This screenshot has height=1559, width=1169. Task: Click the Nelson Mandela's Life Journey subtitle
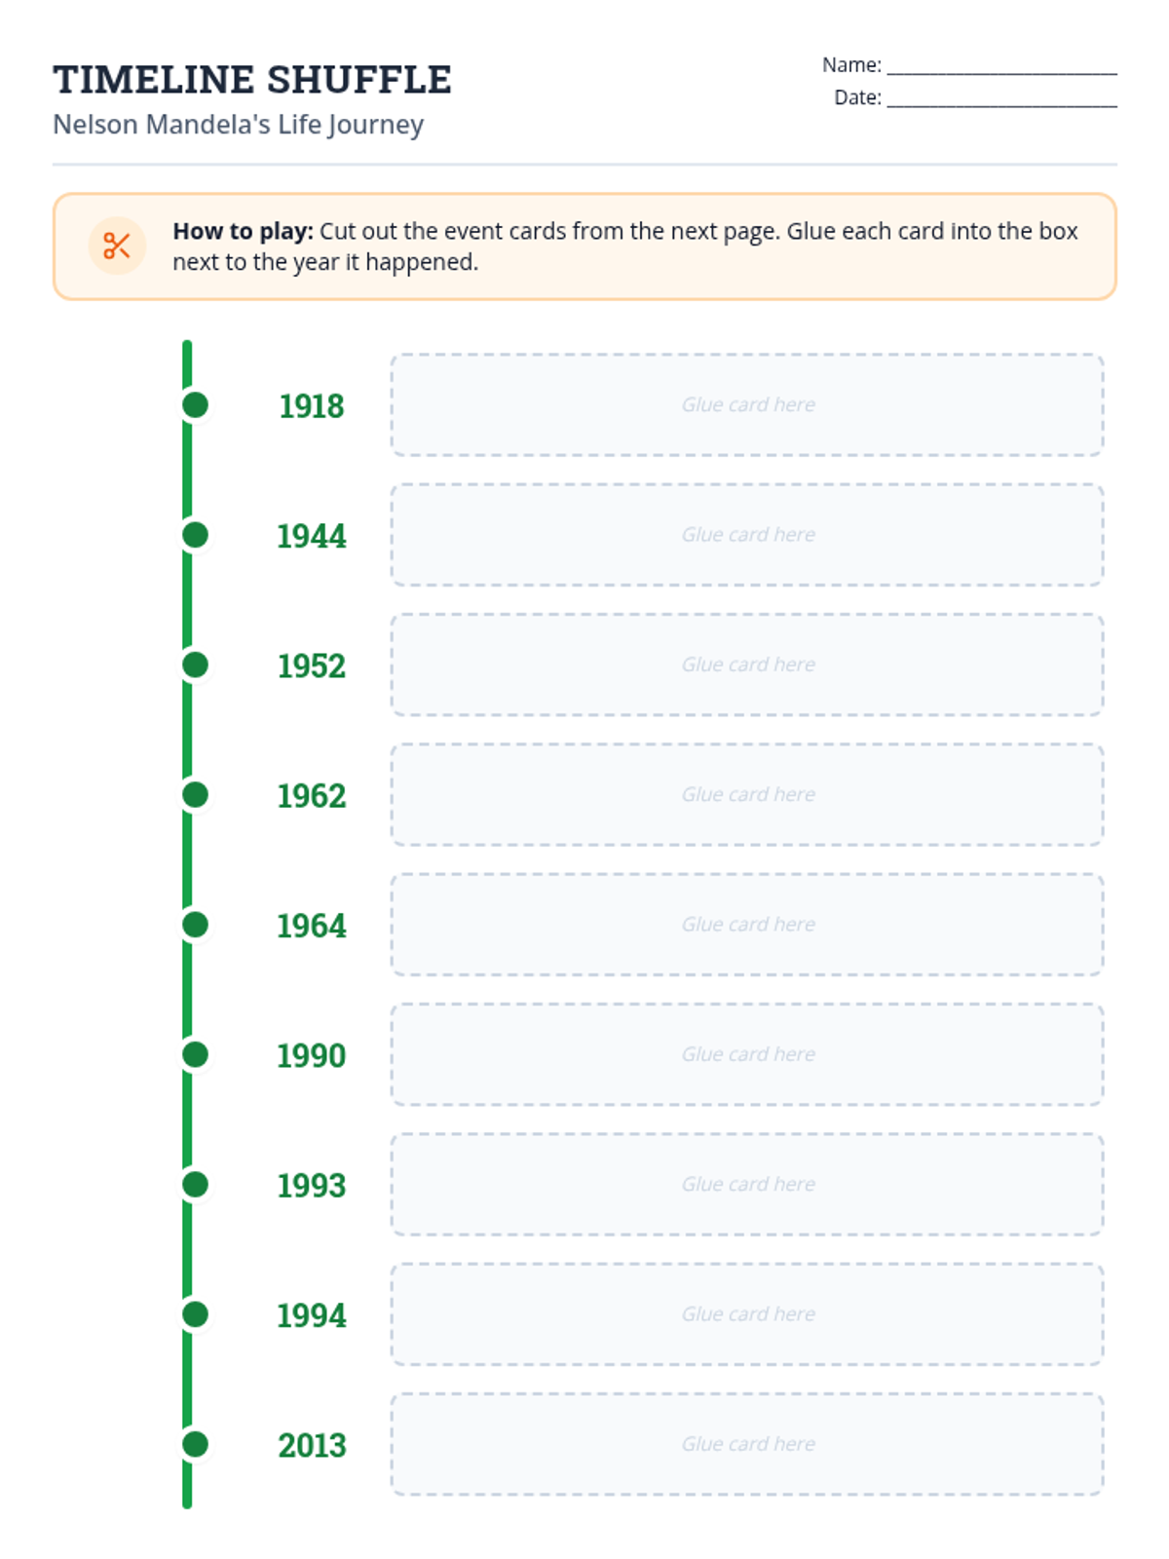pos(239,125)
